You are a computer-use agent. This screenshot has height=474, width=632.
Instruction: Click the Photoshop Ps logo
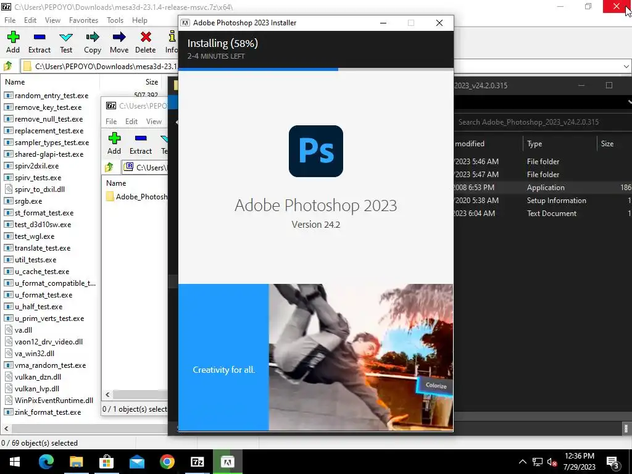click(x=316, y=151)
